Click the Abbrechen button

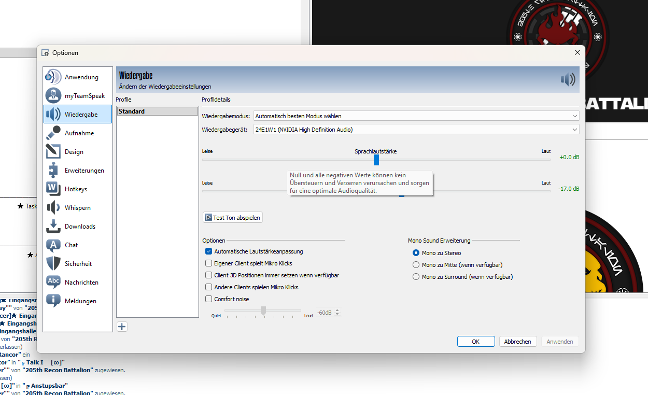tap(517, 342)
